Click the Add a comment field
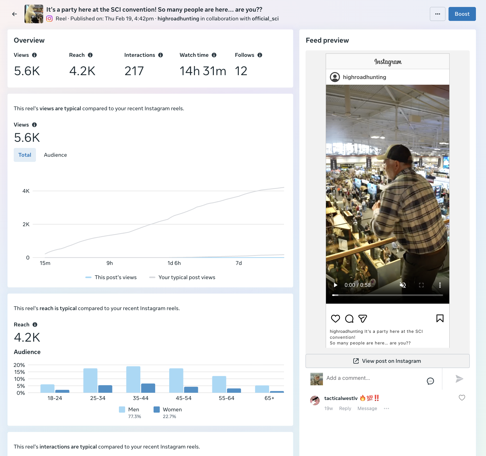The height and width of the screenshot is (456, 486). click(x=374, y=378)
